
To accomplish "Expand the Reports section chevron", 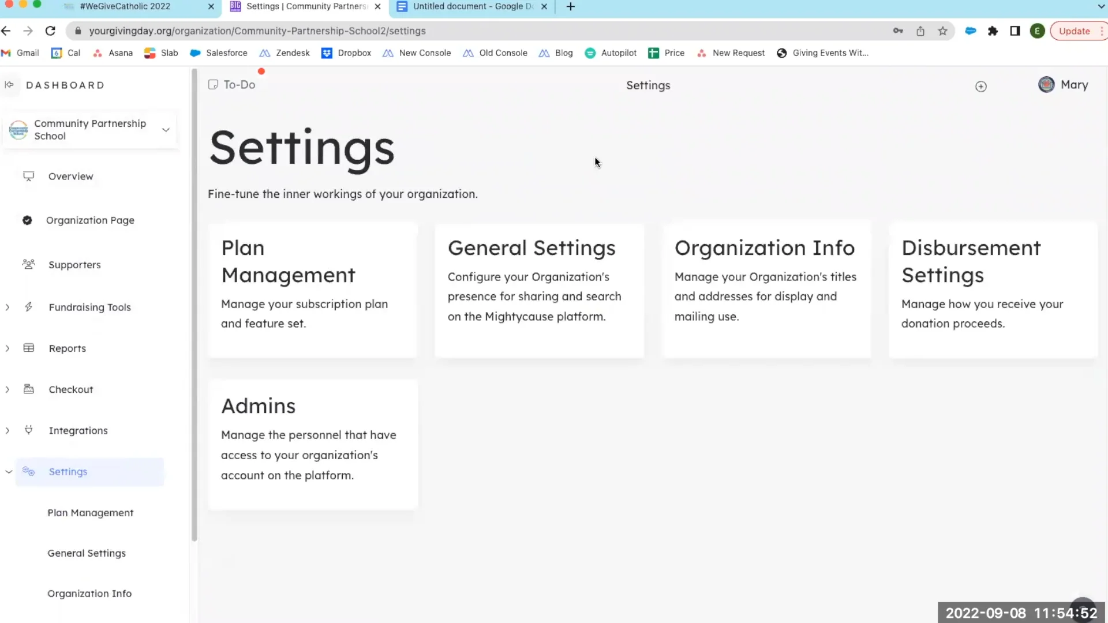I will coord(8,348).
